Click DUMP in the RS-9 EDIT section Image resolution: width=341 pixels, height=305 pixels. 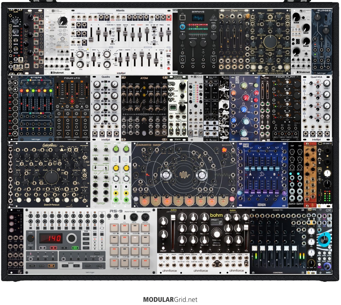86,248
